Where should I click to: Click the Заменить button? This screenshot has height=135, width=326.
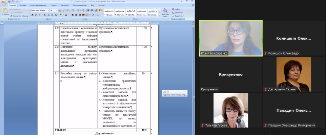click(177, 13)
